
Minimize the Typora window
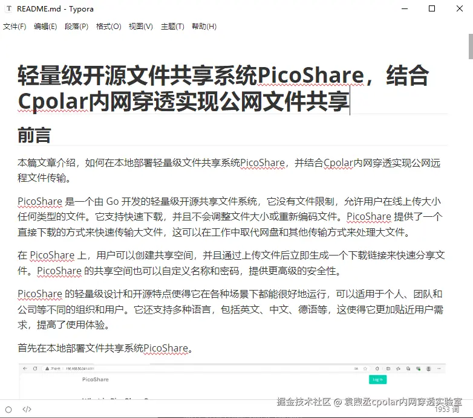(405, 8)
